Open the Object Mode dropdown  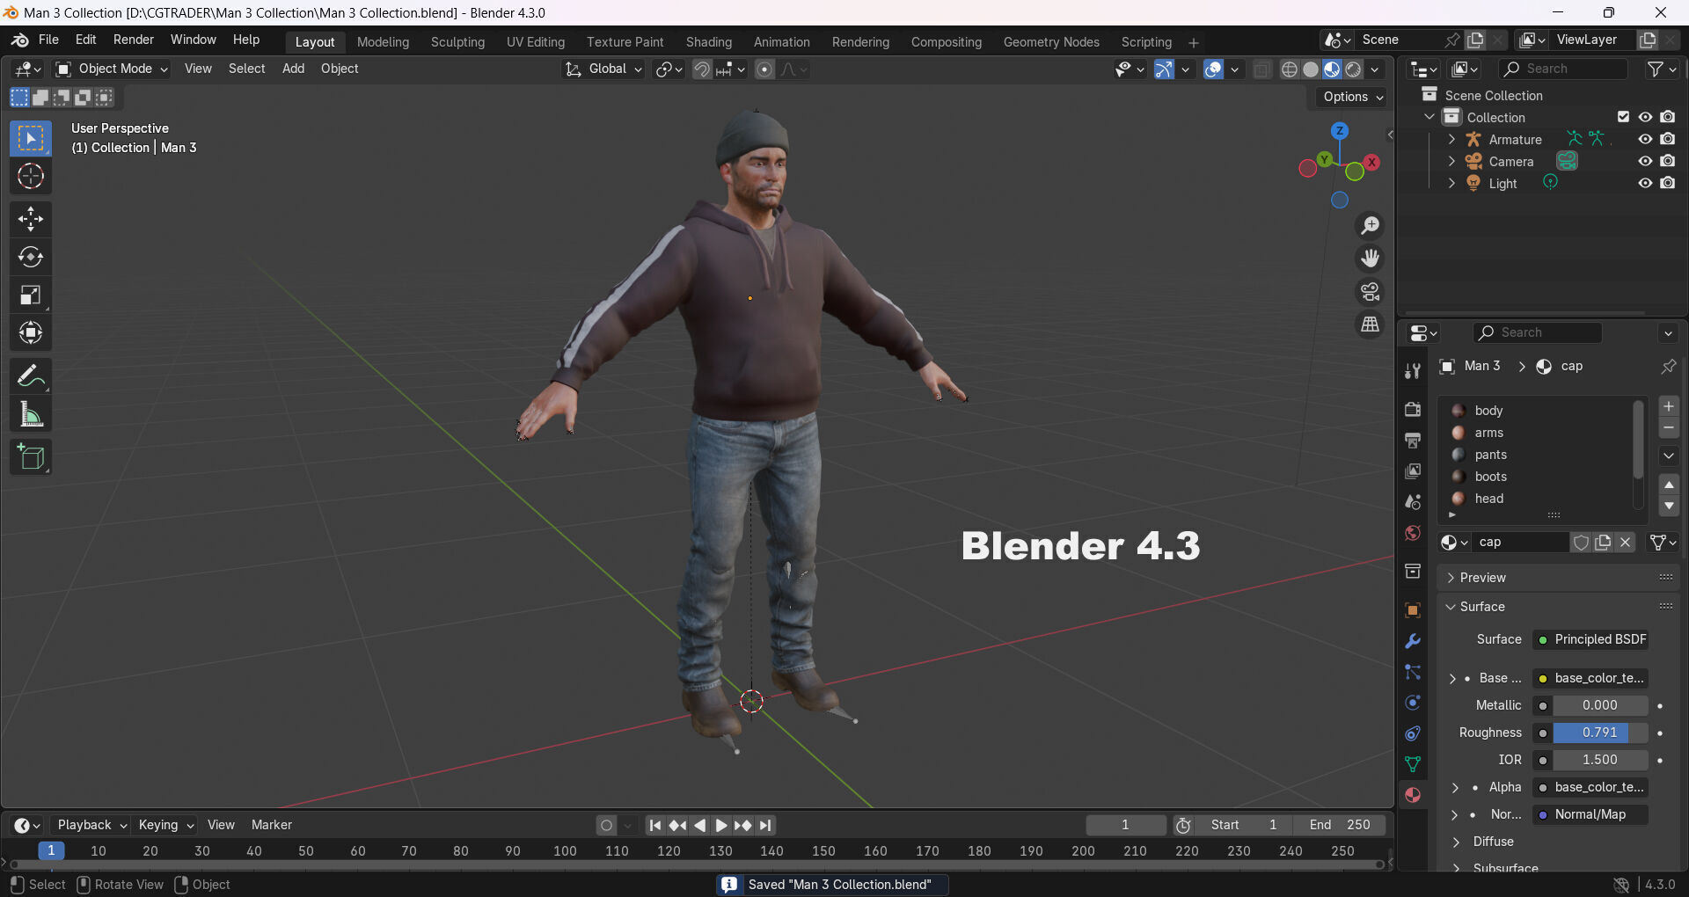click(112, 69)
